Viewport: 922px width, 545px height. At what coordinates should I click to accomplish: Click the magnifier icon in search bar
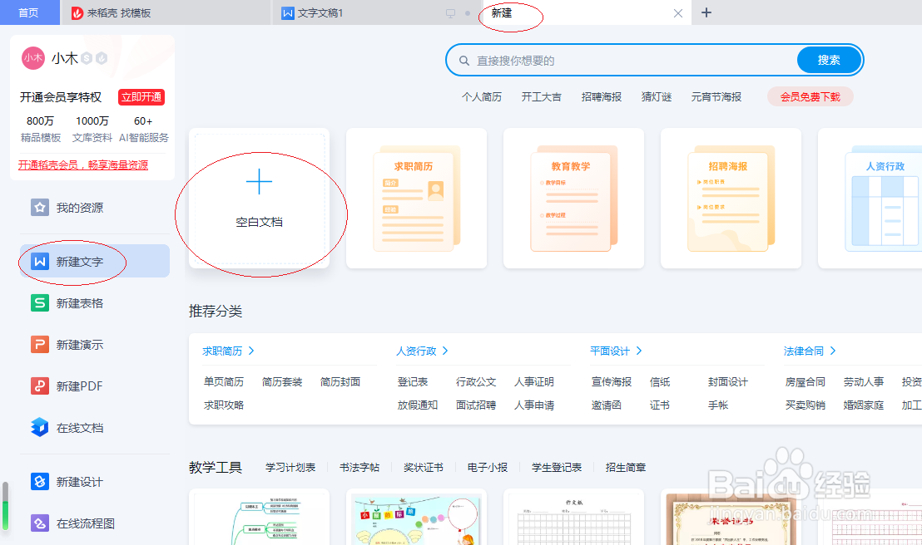coord(465,60)
